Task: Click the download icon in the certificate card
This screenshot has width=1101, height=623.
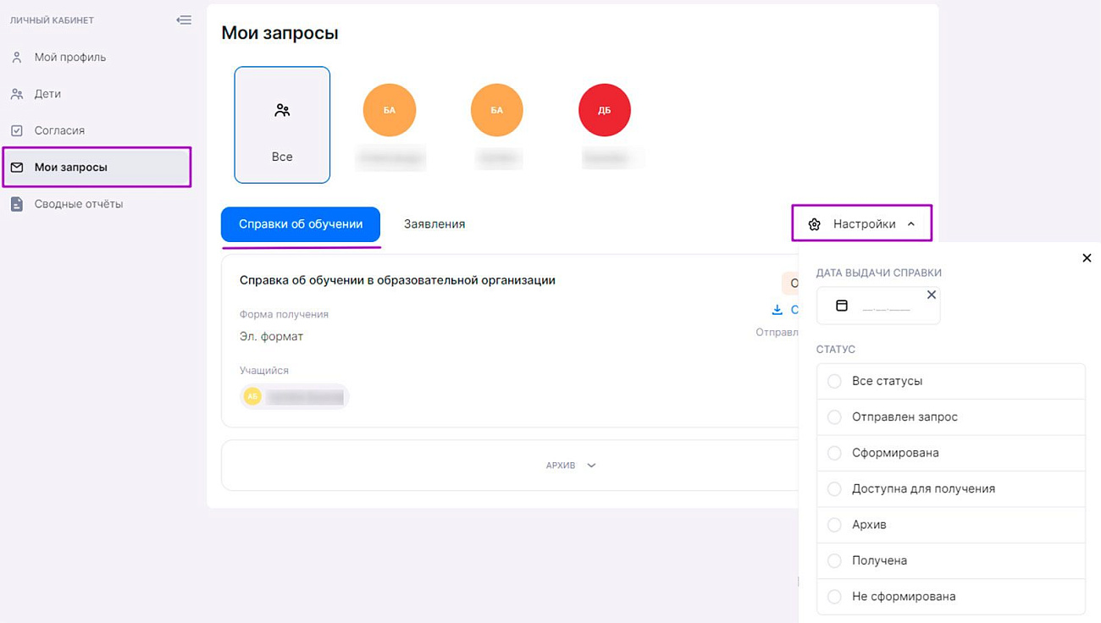Action: click(x=777, y=310)
